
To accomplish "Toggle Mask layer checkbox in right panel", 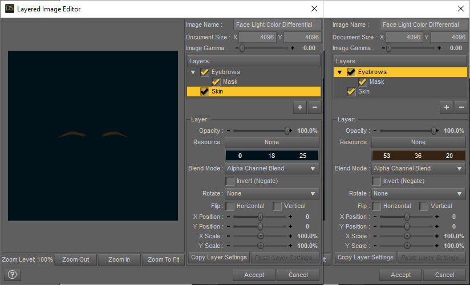I will coord(362,82).
